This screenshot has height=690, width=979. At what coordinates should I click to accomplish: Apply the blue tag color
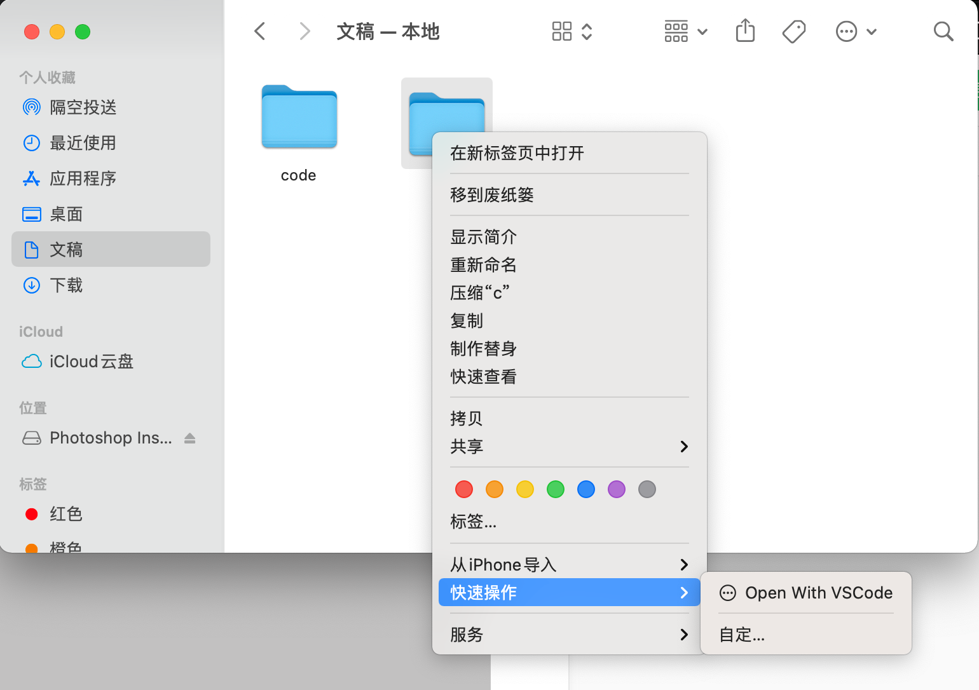pyautogui.click(x=586, y=489)
